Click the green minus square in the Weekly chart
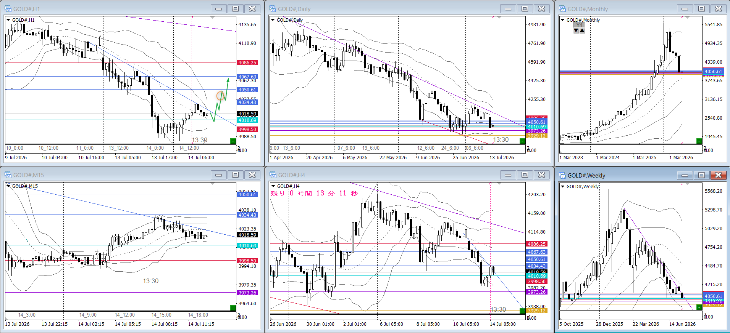 pos(699,307)
